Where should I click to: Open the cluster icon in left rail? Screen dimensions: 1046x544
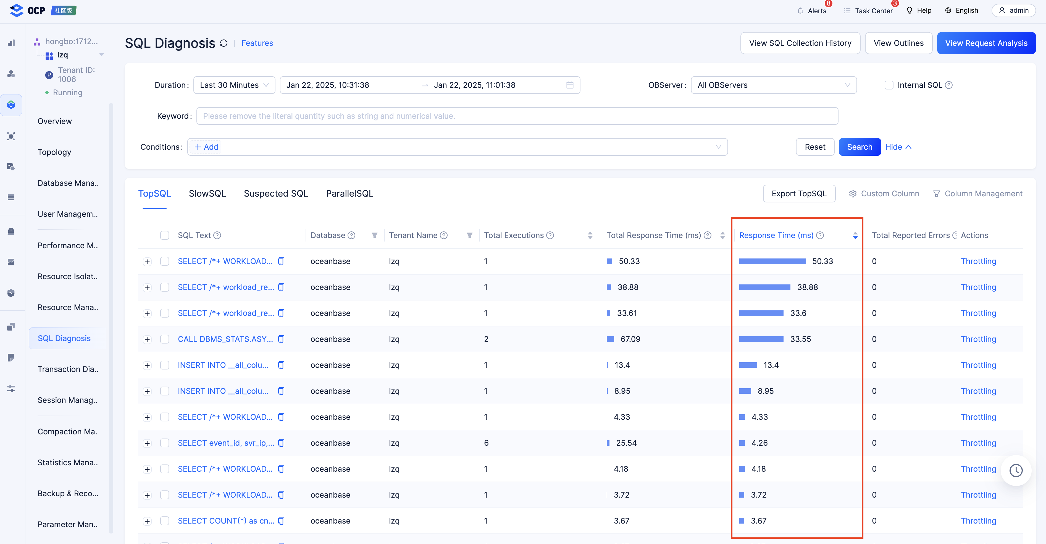(x=11, y=74)
